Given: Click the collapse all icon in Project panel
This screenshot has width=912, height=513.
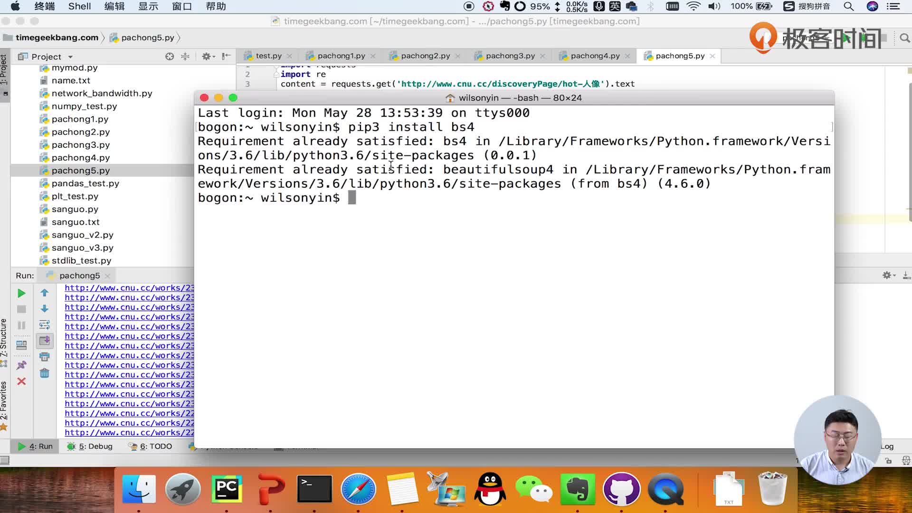Looking at the screenshot, I should tap(185, 57).
